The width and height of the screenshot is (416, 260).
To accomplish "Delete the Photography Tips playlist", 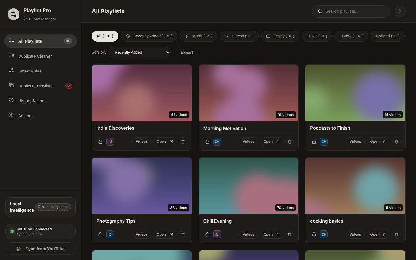I will click(x=183, y=234).
